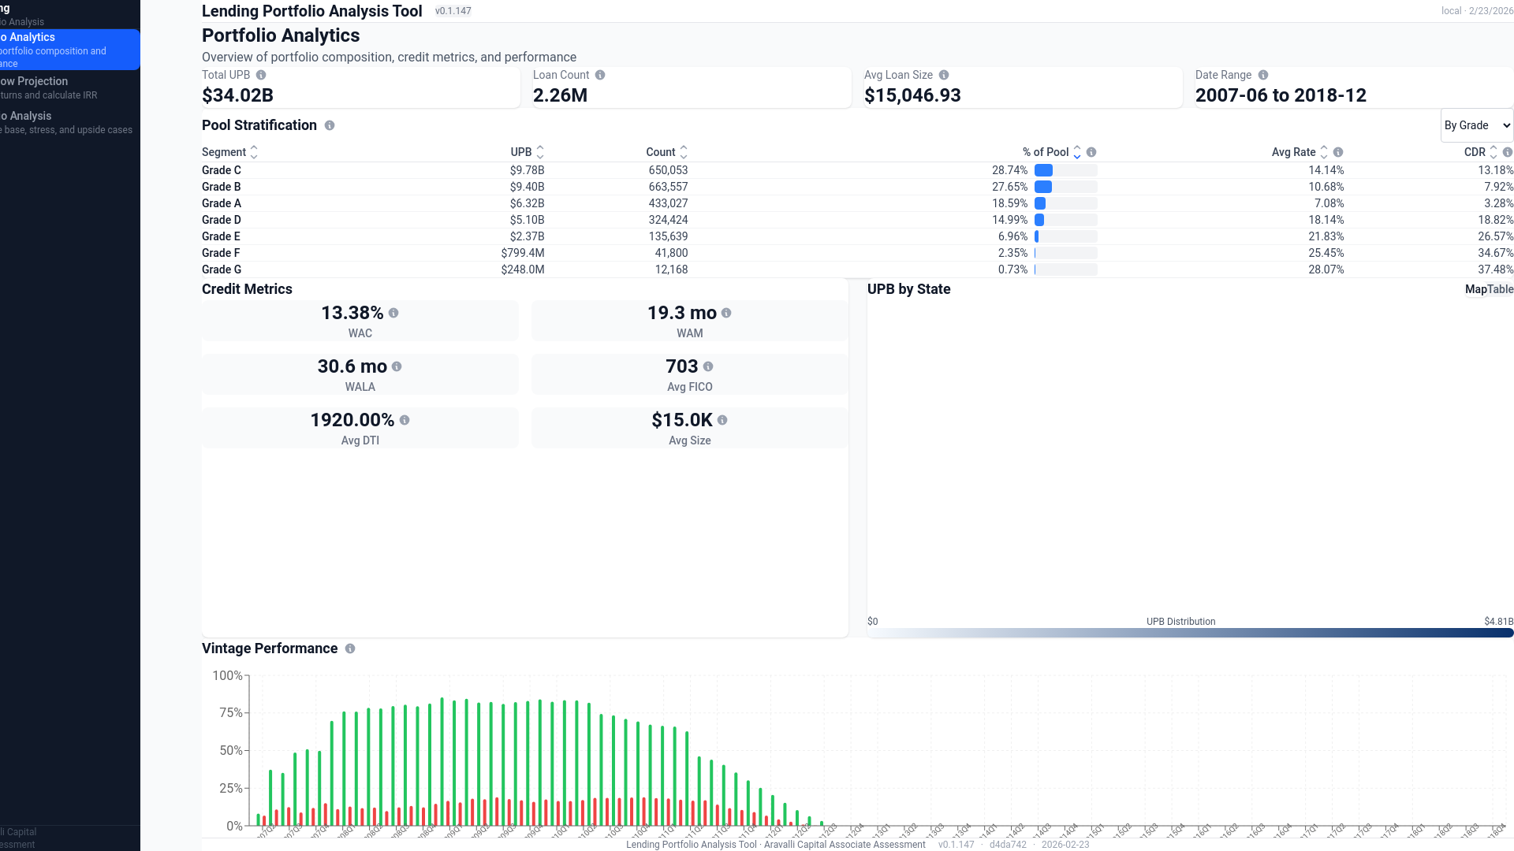Switch UPB by State to Table view
This screenshot has height=851, width=1514.
click(x=1501, y=289)
